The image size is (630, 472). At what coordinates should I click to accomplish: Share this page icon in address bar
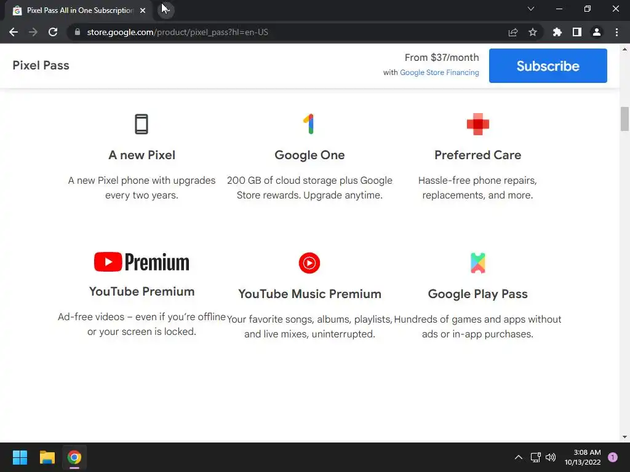coord(513,32)
